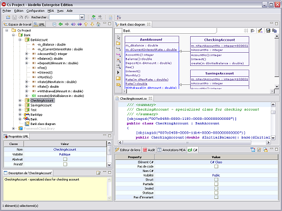Expand the FrameworkClassLibrary tree node
Image resolution: width=282 pixels, height=211 pixels.
click(x=13, y=128)
